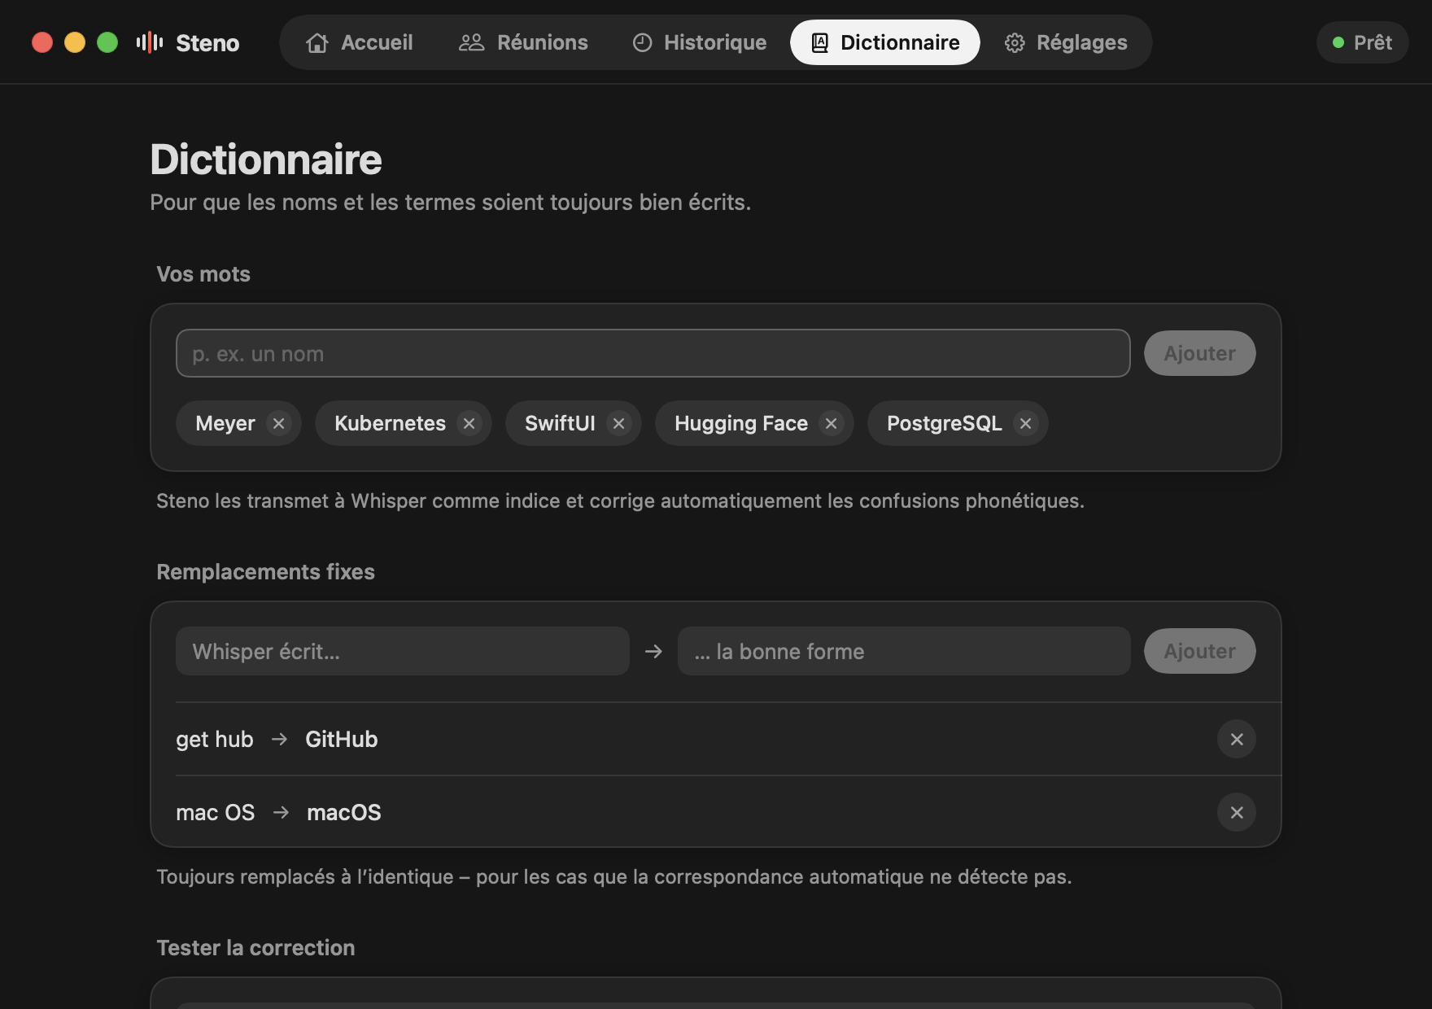
Task: Open the Accueil tab
Action: coord(359,42)
